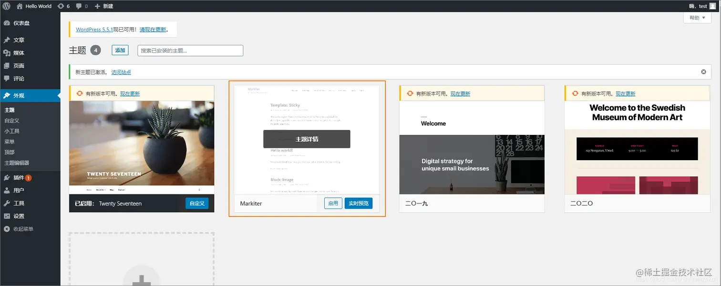
Task: Select 外观 appearance menu in sidebar
Action: 30,95
